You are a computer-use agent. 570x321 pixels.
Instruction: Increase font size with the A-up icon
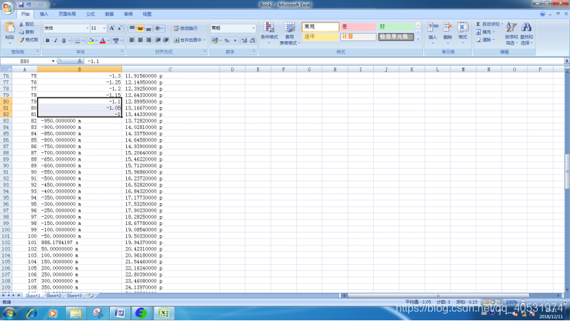click(x=112, y=28)
